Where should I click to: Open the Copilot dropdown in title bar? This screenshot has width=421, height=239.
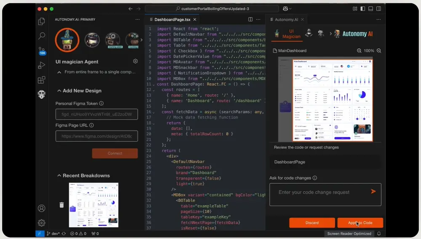click(287, 9)
